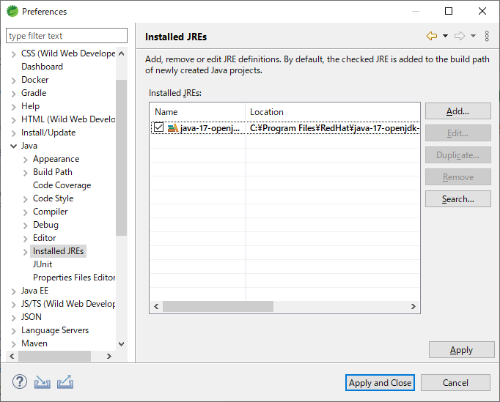Image resolution: width=500 pixels, height=402 pixels.
Task: Uncheck the java-17-openjdk JRE checkbox
Action: (x=158, y=127)
